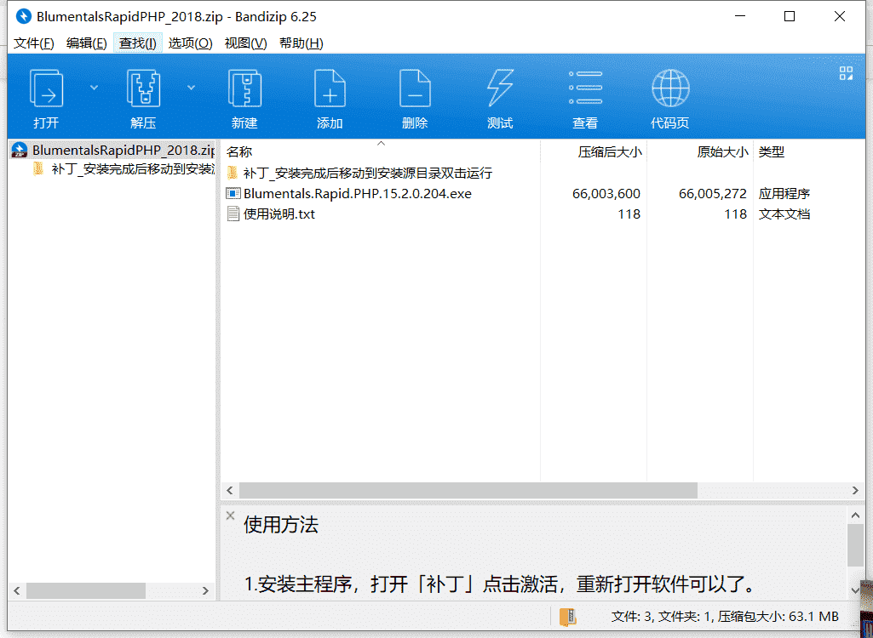
Task: Select the 使用说明.txt file name
Action: (x=279, y=214)
